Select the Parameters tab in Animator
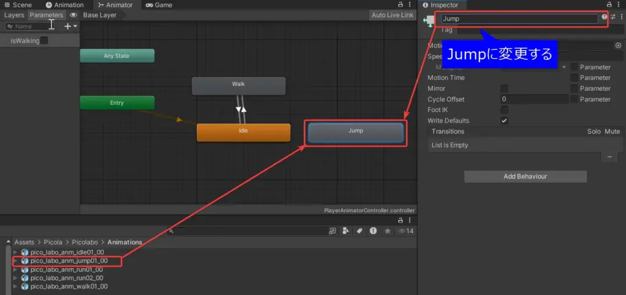This screenshot has width=626, height=295. 46,15
